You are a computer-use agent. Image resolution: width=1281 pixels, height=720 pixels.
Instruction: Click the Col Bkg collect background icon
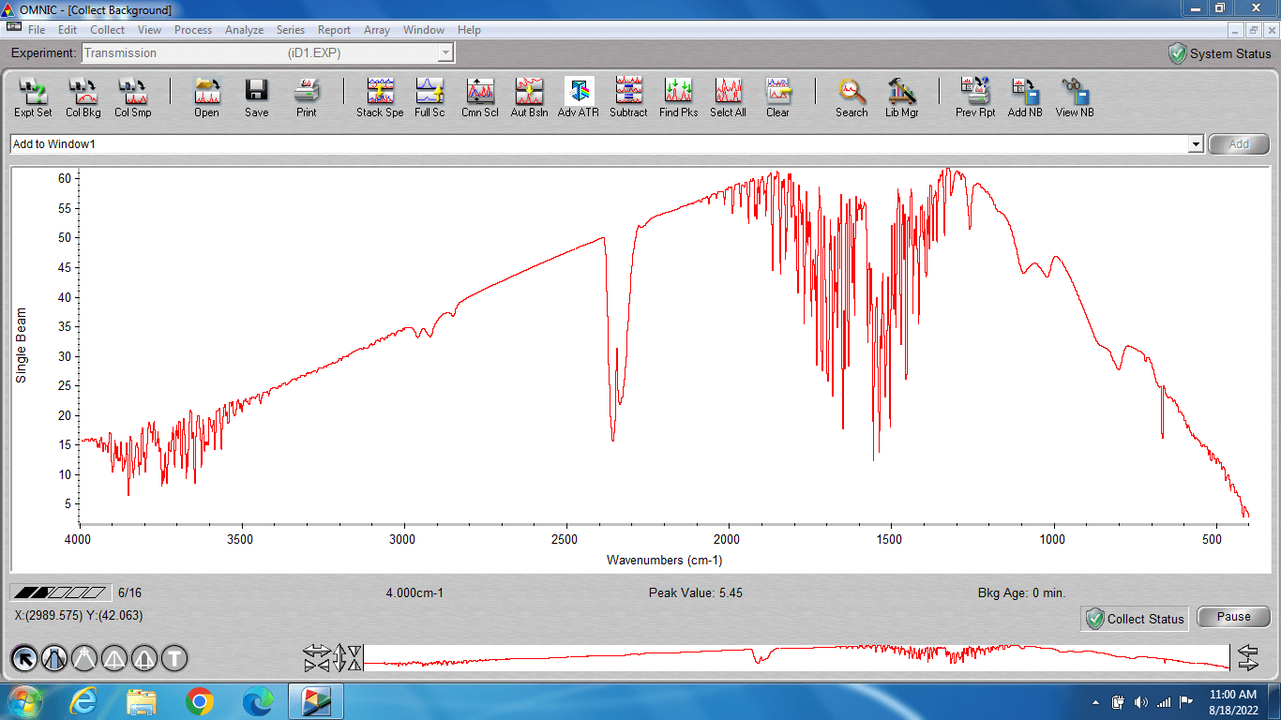[x=83, y=97]
